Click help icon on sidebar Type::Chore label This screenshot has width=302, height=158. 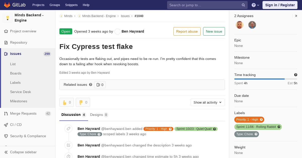256,134
